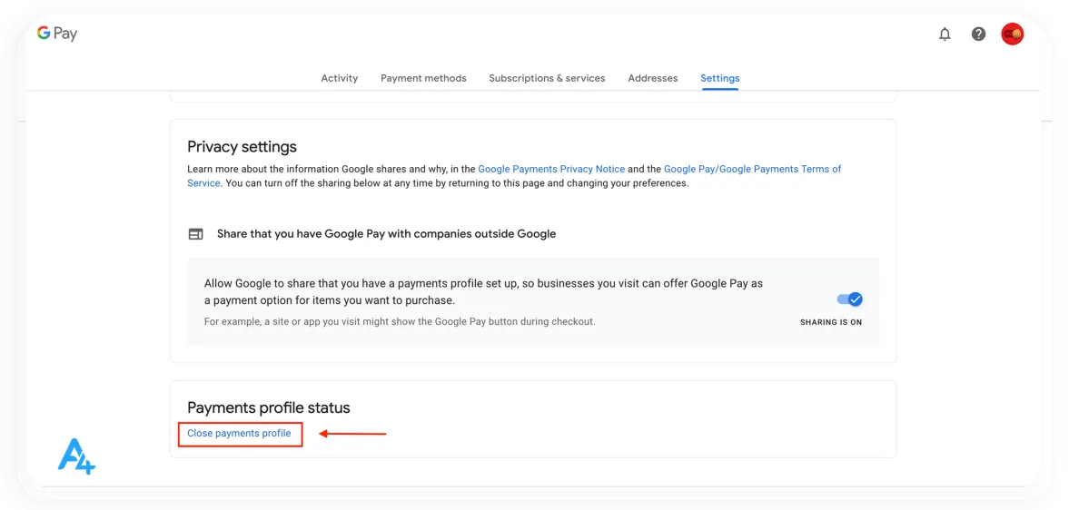
Task: Switch to the Activity tab
Action: click(x=340, y=78)
